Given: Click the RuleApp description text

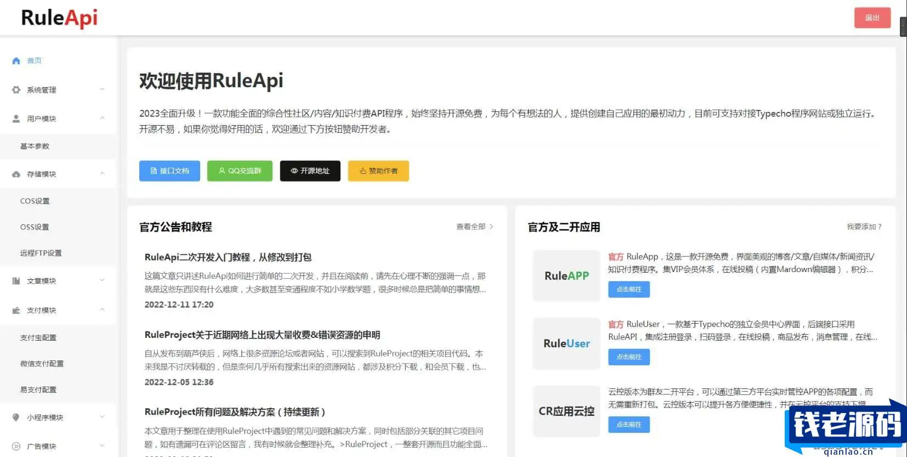Looking at the screenshot, I should pos(741,263).
